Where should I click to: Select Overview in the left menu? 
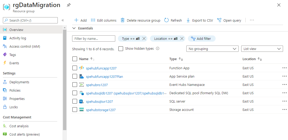point(31,30)
